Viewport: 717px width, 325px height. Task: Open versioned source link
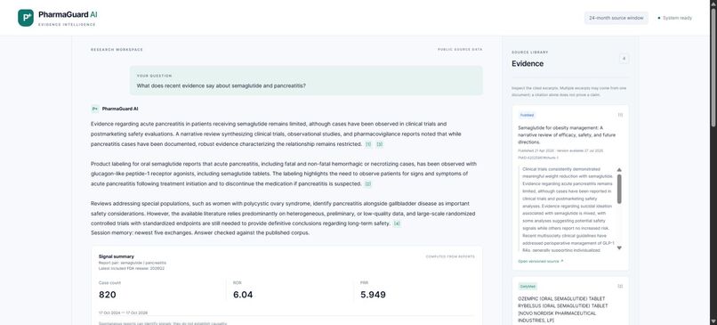(x=541, y=261)
